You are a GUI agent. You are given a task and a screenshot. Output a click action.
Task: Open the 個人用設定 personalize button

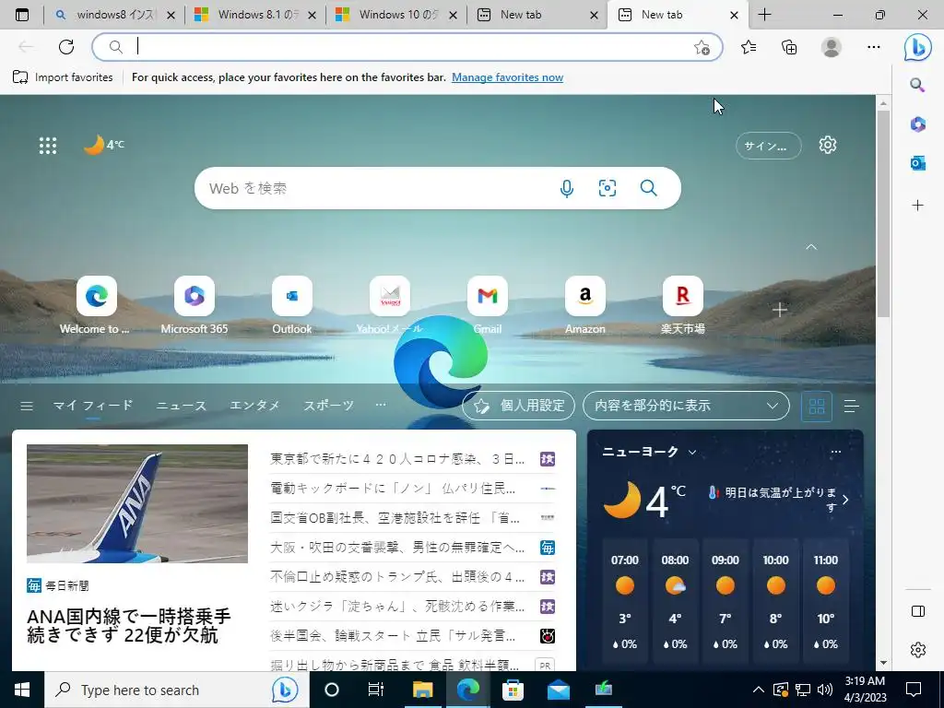tap(518, 406)
